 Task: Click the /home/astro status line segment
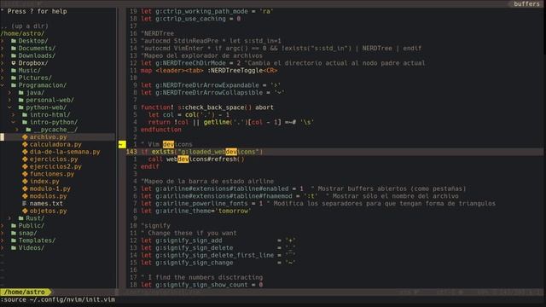tap(26, 292)
